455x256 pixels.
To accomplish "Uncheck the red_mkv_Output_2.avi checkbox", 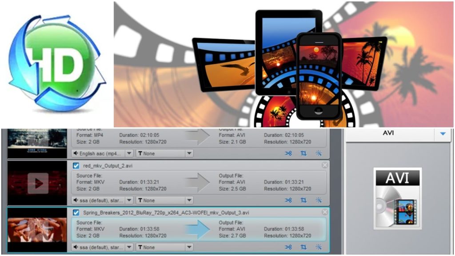I will pyautogui.click(x=76, y=166).
